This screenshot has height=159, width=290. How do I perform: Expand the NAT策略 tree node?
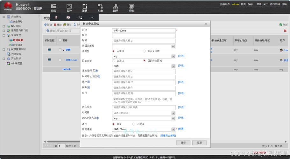pyautogui.click(x=4, y=26)
